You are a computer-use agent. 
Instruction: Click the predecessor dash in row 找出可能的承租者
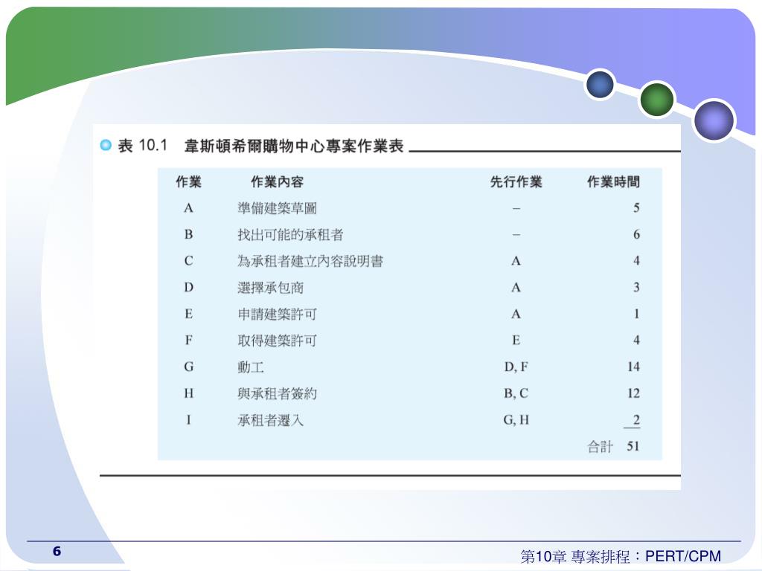pos(516,235)
